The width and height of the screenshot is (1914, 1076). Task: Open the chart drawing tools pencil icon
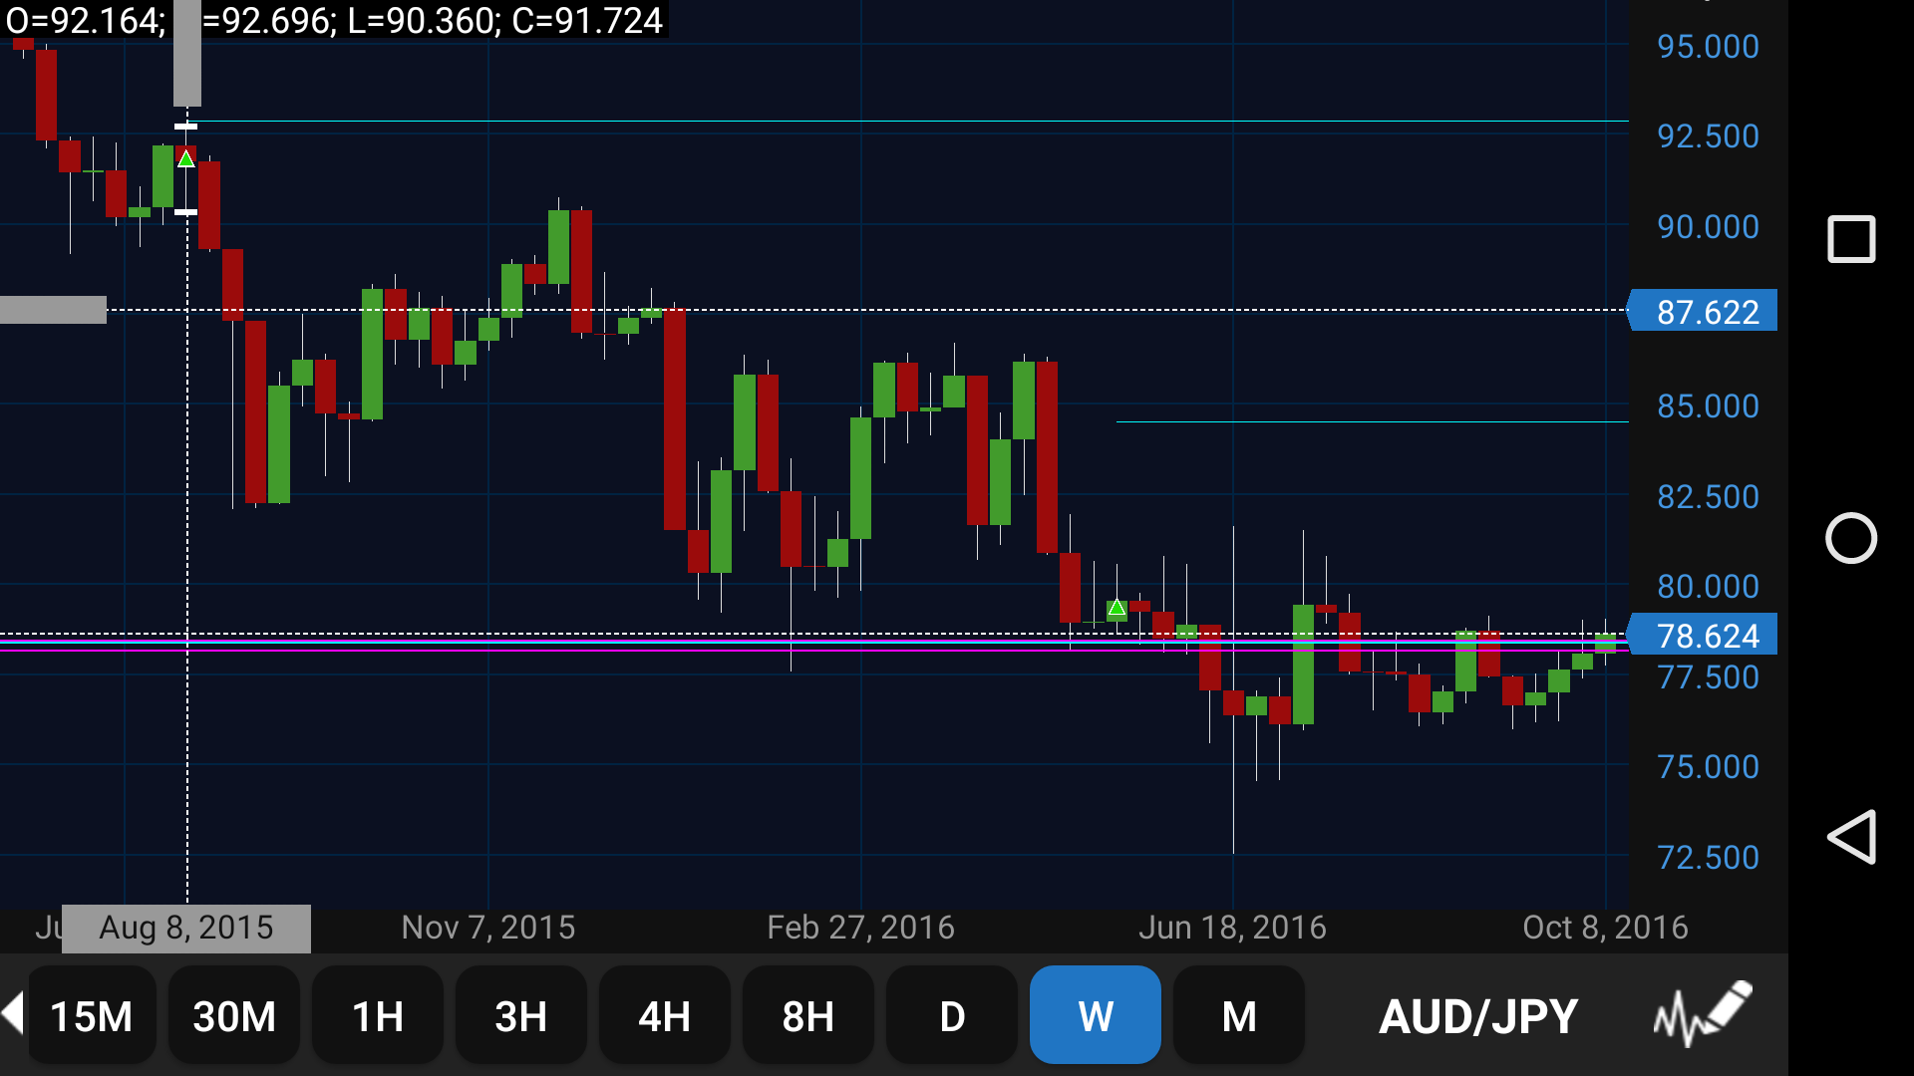(1703, 1014)
